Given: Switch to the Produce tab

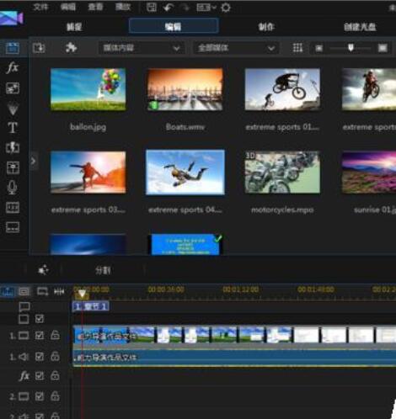Looking at the screenshot, I should coord(266,27).
